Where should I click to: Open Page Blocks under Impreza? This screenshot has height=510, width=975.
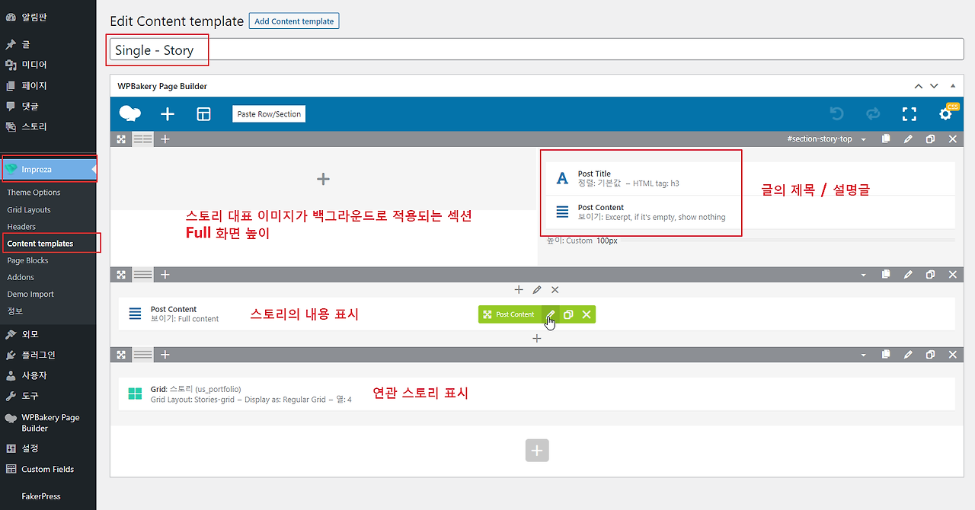click(x=27, y=260)
